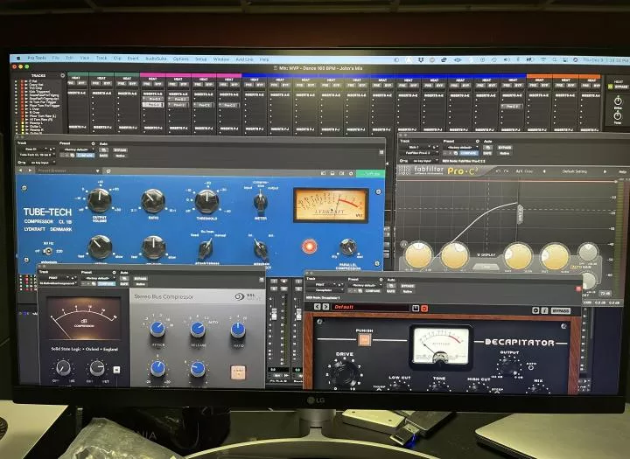The height and width of the screenshot is (459, 630).
Task: Click Bypass in Tube-Tech plugin header
Action: coord(120,150)
